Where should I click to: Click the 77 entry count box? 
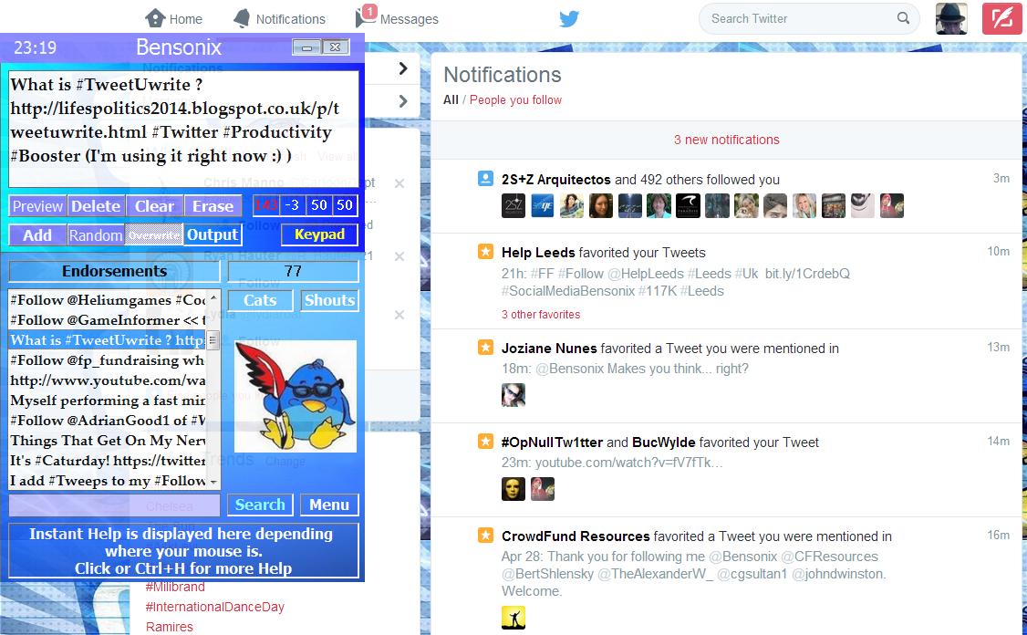[293, 271]
